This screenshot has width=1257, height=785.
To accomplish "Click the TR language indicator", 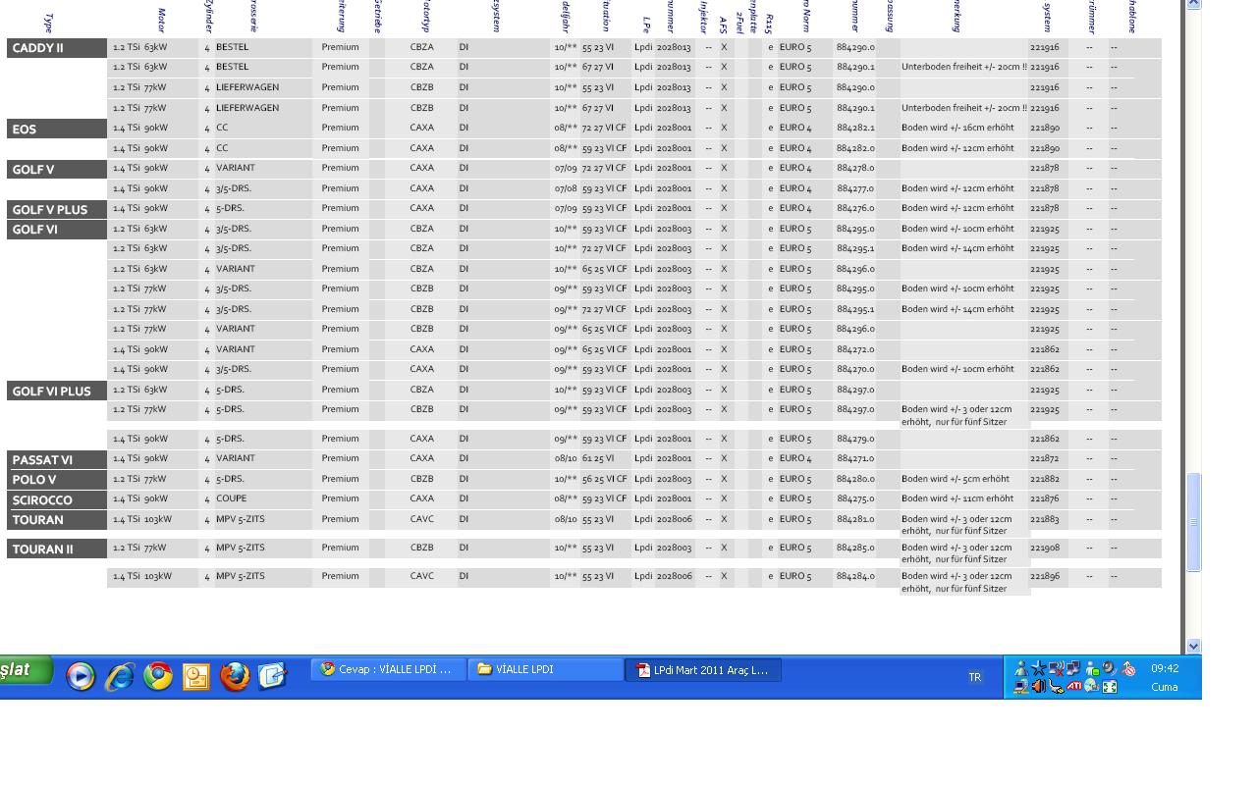I will [x=975, y=677].
